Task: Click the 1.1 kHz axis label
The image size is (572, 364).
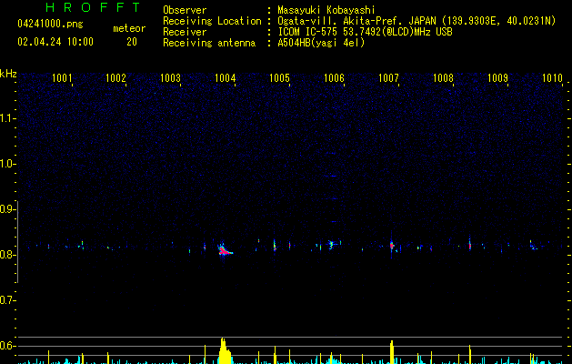Action: 7,118
